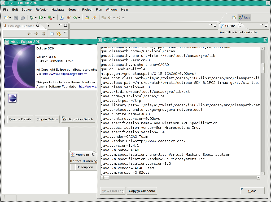Open the Window menu

tap(111, 10)
